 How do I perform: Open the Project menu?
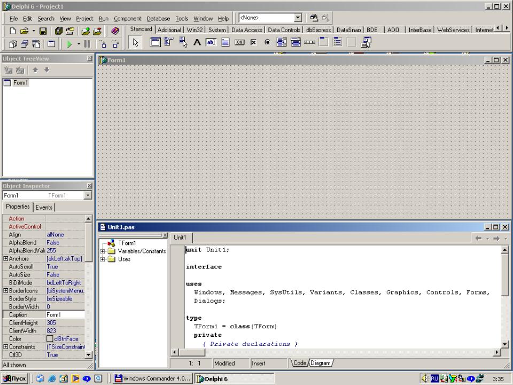tap(84, 19)
